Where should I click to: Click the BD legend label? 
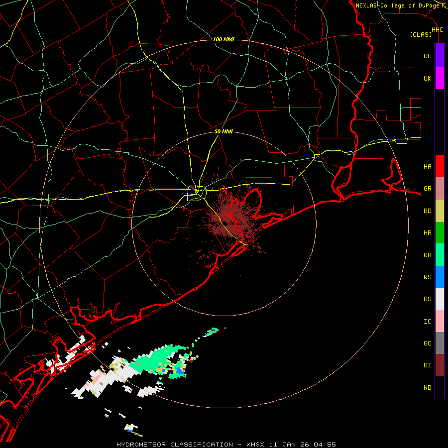[427, 211]
